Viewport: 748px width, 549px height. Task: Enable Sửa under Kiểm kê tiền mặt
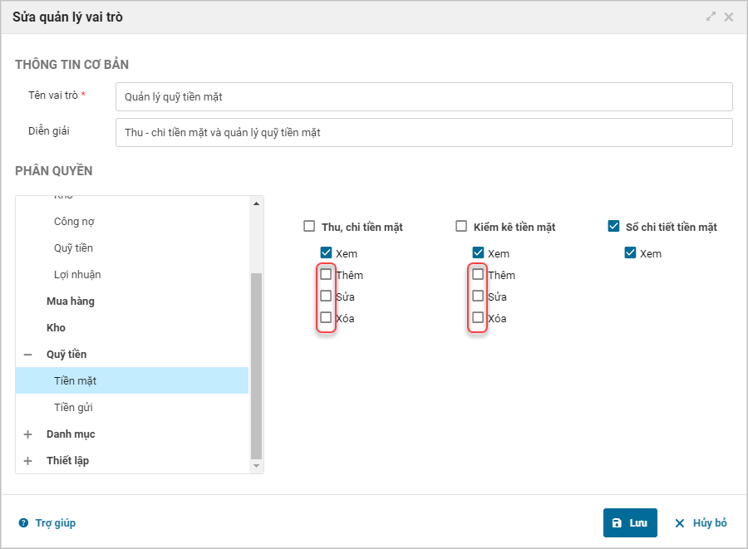click(478, 297)
